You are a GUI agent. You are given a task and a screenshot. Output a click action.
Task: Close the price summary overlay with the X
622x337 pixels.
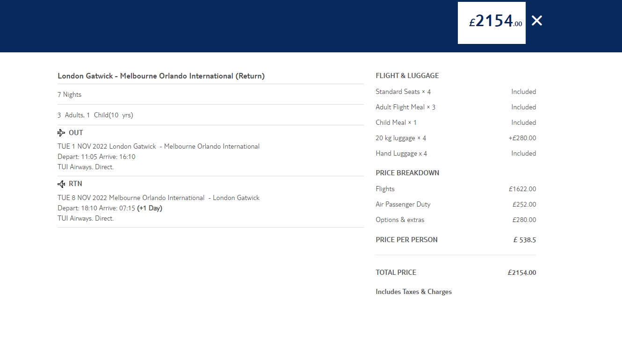coord(537,21)
